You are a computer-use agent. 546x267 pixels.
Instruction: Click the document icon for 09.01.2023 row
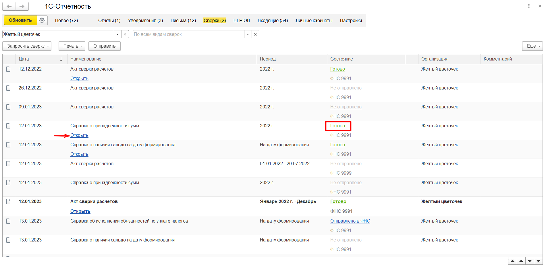(8, 107)
